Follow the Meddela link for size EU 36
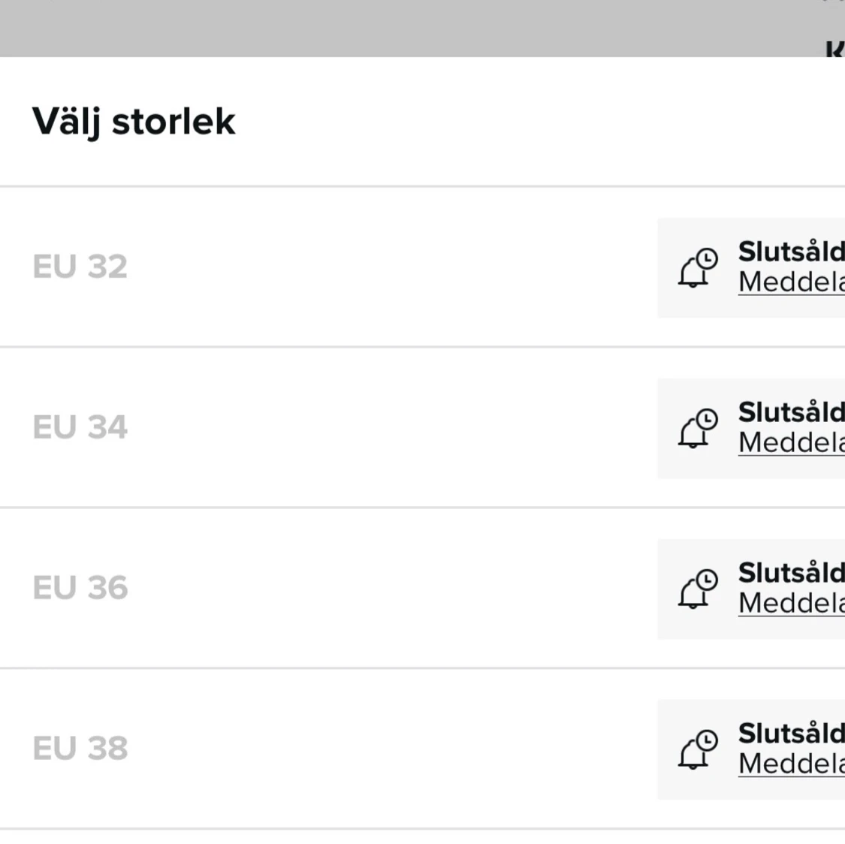Screen dimensions: 845x844 (791, 604)
